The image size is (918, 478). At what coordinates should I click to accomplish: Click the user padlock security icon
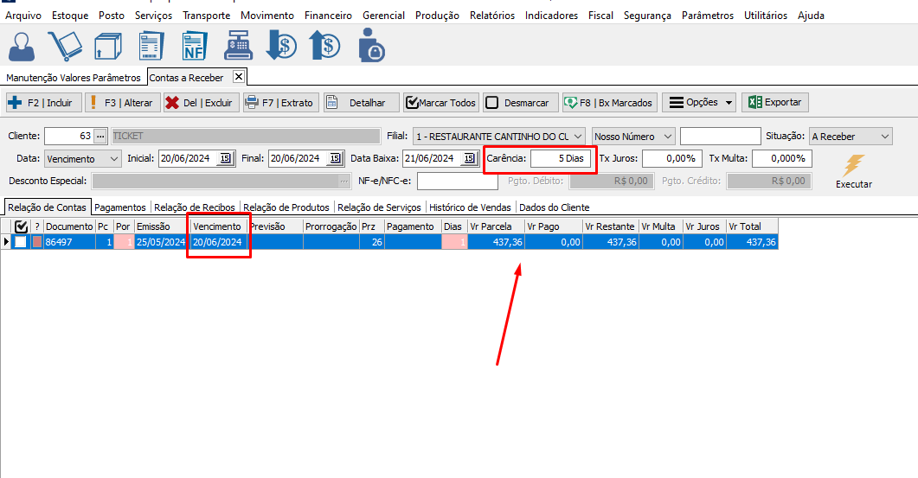370,47
